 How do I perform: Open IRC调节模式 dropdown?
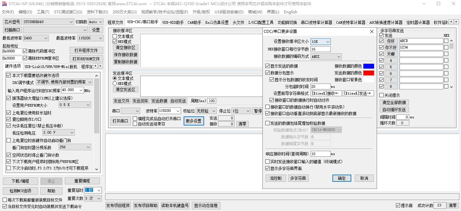tap(64, 82)
